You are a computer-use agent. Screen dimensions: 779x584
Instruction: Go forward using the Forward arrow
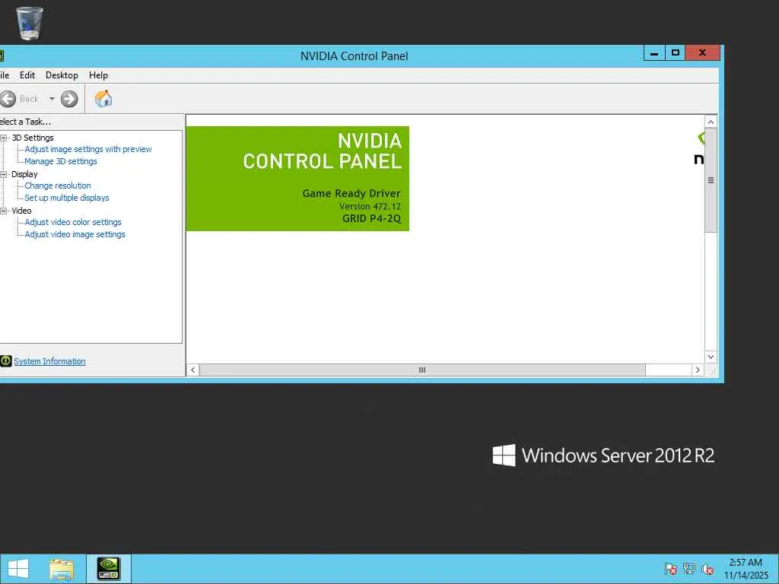click(x=69, y=99)
